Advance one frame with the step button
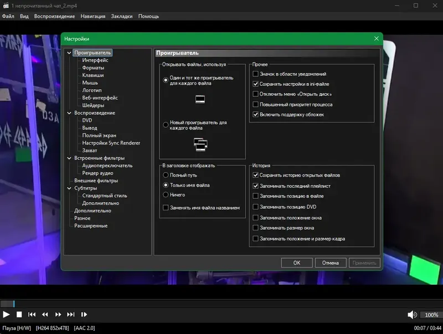 pyautogui.click(x=84, y=315)
